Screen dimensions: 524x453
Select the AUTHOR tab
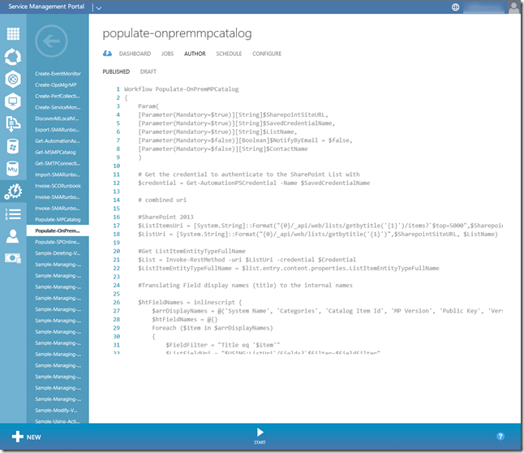[x=195, y=54]
